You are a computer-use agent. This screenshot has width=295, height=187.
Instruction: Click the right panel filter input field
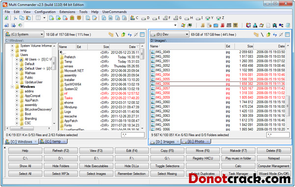[278, 135]
